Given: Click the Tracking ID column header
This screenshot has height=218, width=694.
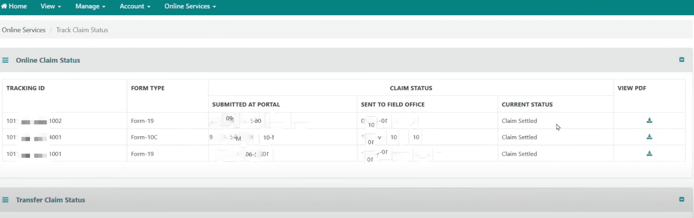Looking at the screenshot, I should coord(26,88).
